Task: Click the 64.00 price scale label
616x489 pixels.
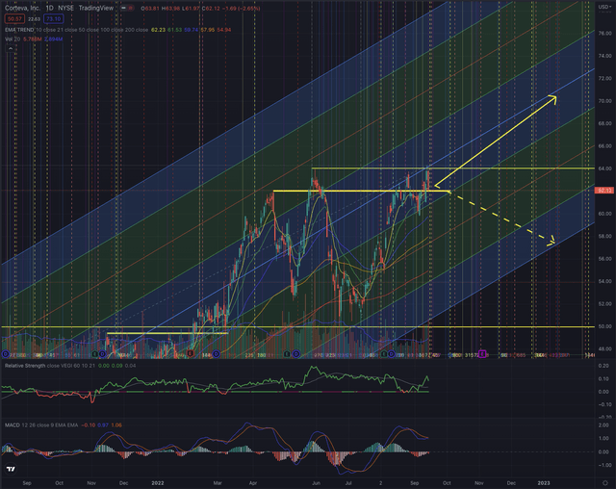Action: coord(605,168)
